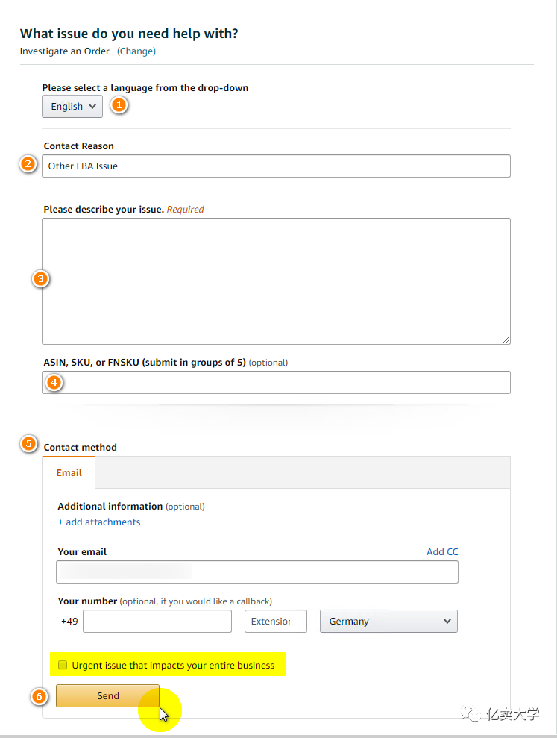Click the orange step 2 marker
Image resolution: width=557 pixels, height=738 pixels.
click(x=28, y=165)
